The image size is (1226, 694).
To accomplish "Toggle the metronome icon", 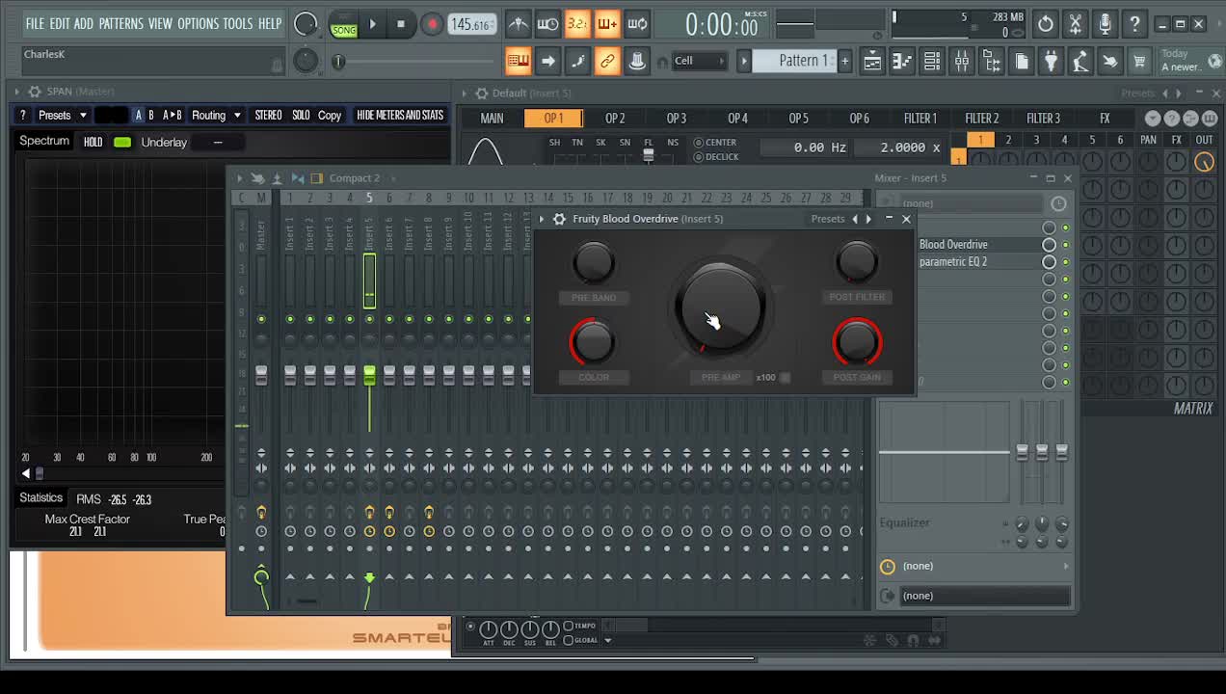I will pos(519,24).
